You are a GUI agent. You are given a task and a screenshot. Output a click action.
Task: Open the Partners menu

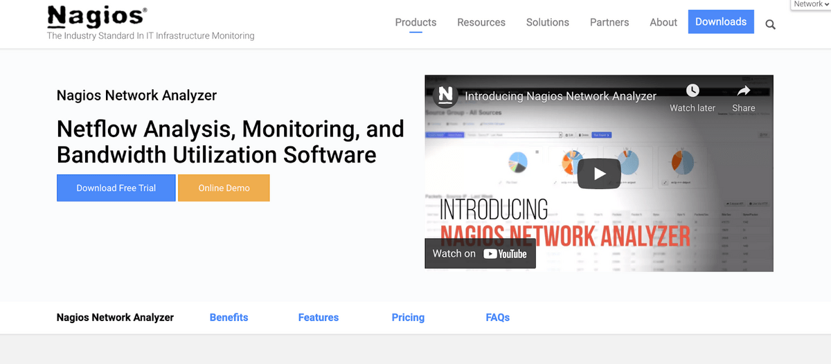click(x=609, y=22)
